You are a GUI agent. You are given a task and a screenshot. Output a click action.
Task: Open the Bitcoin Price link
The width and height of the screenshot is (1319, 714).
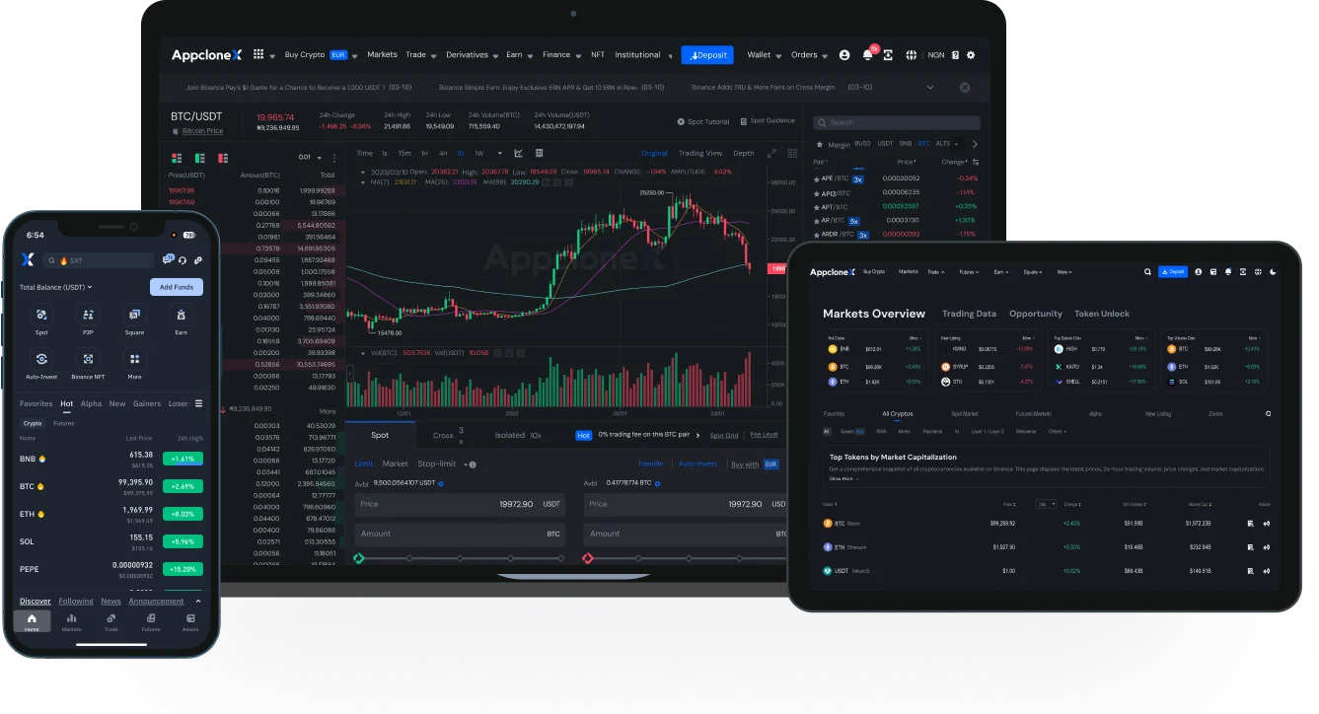[x=202, y=131]
